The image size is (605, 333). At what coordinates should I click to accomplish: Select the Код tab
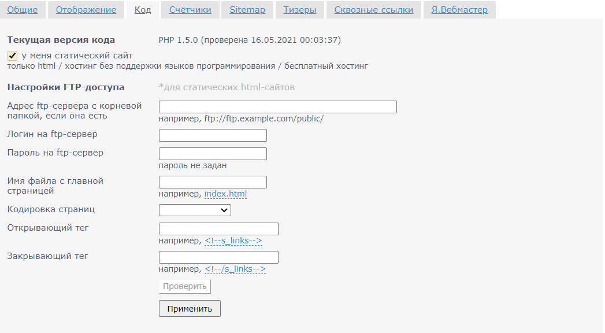pyautogui.click(x=143, y=10)
